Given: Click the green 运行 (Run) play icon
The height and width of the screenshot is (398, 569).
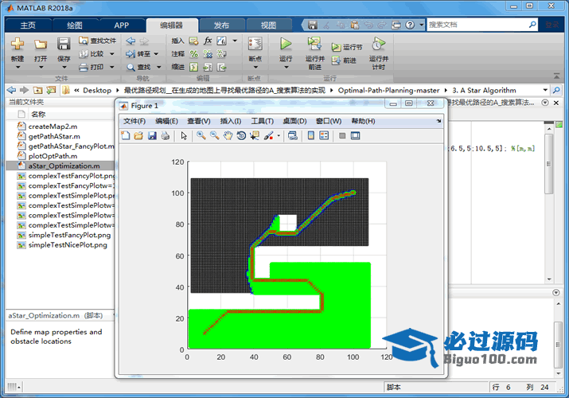Looking at the screenshot, I should (286, 44).
